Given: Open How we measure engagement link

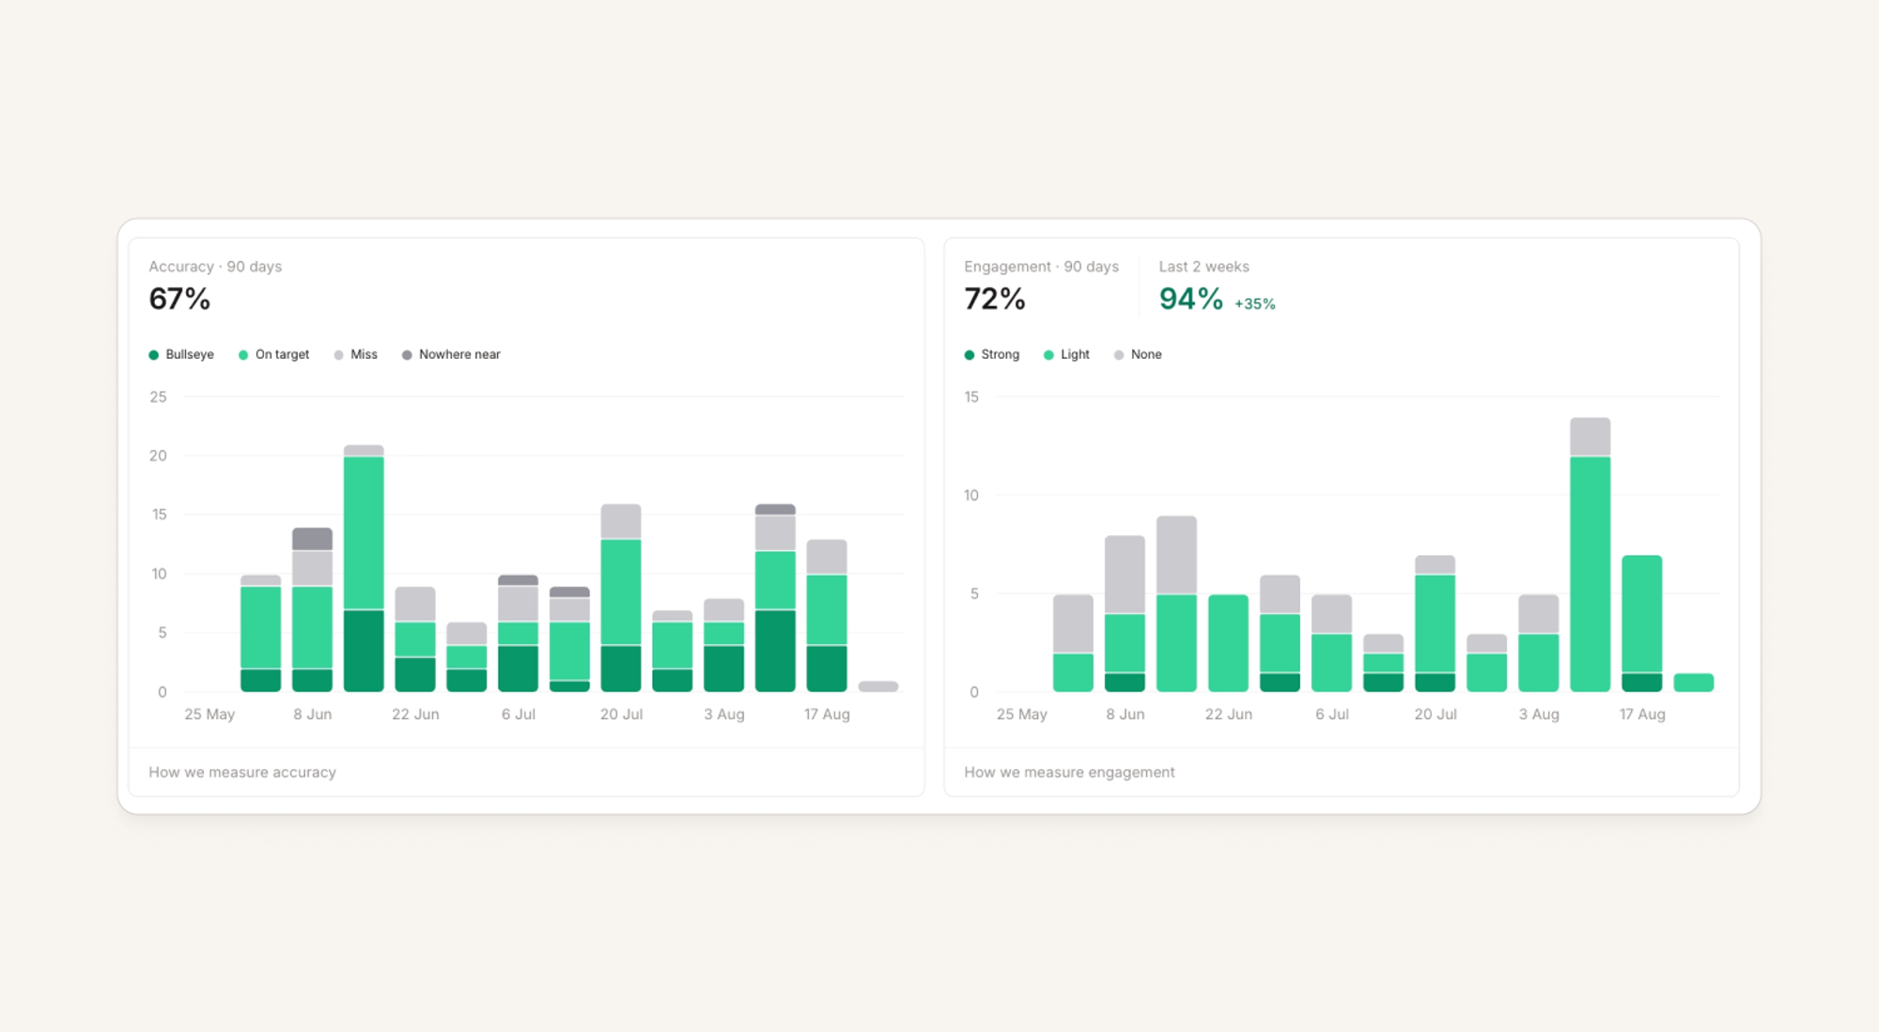Looking at the screenshot, I should (x=1069, y=772).
